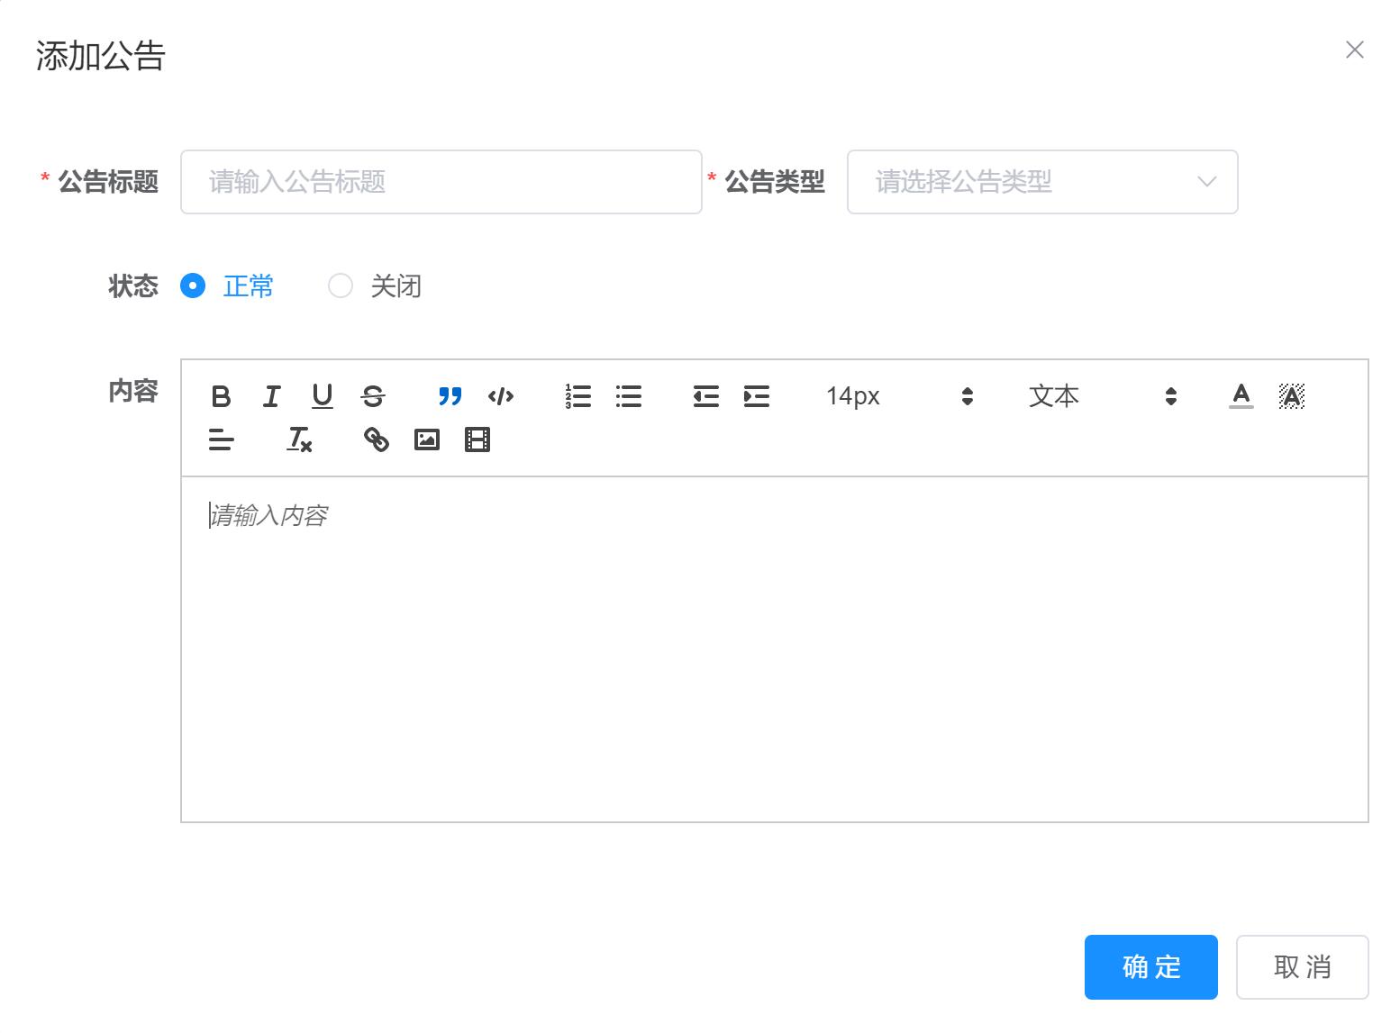Click the 取消 cancel button
This screenshot has width=1400, height=1033.
pos(1302,967)
